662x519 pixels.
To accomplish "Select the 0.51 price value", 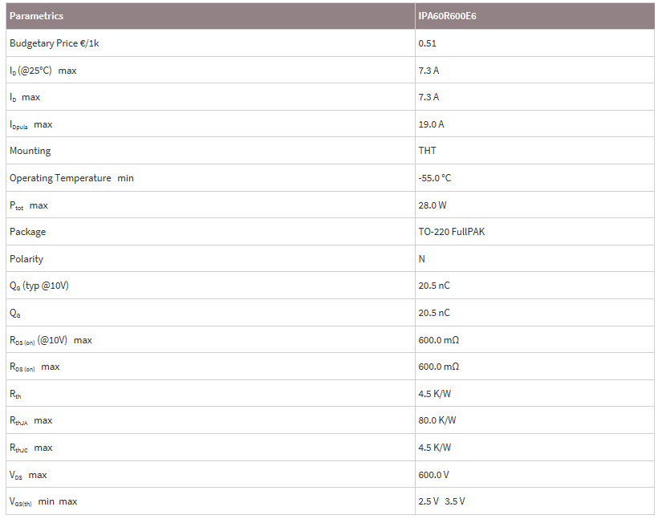I will (x=427, y=43).
